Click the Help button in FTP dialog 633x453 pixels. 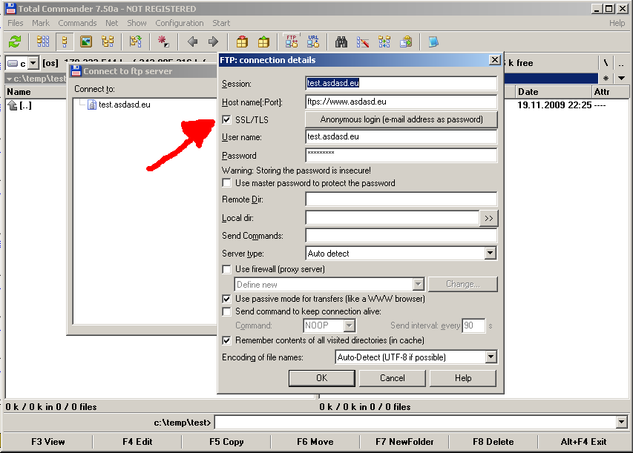point(463,378)
